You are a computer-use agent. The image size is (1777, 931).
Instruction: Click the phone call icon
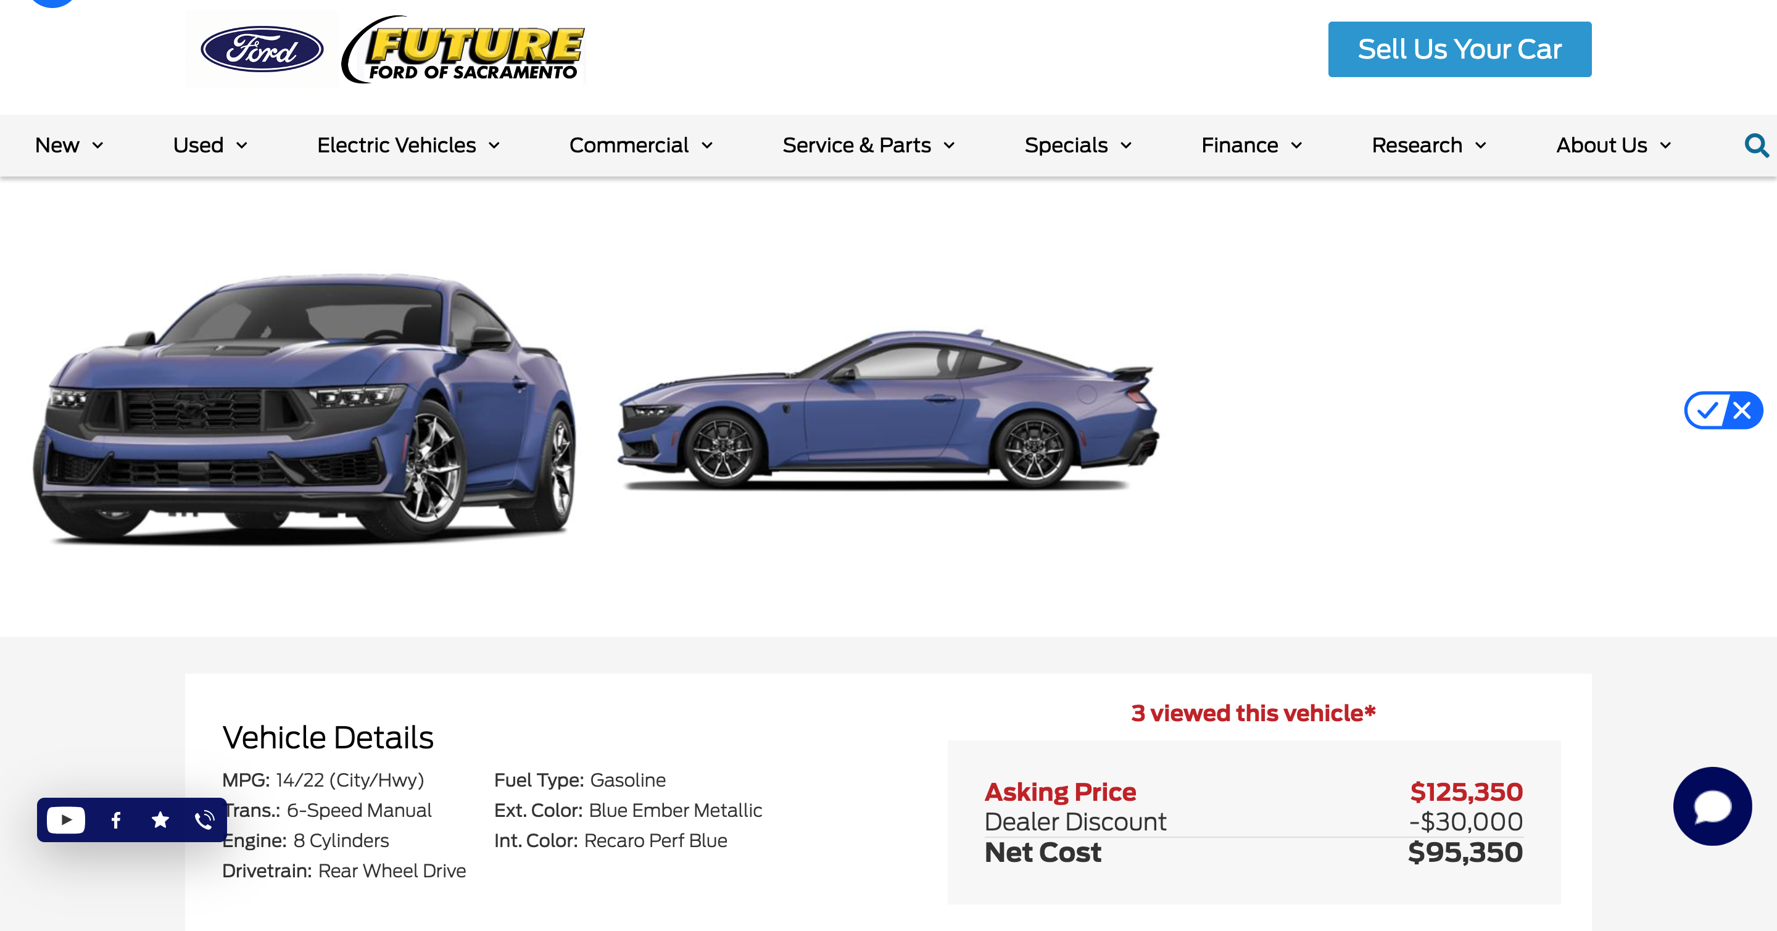click(204, 820)
